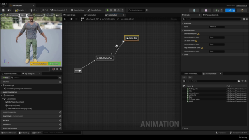Open the Lit view mode menu

23,16
